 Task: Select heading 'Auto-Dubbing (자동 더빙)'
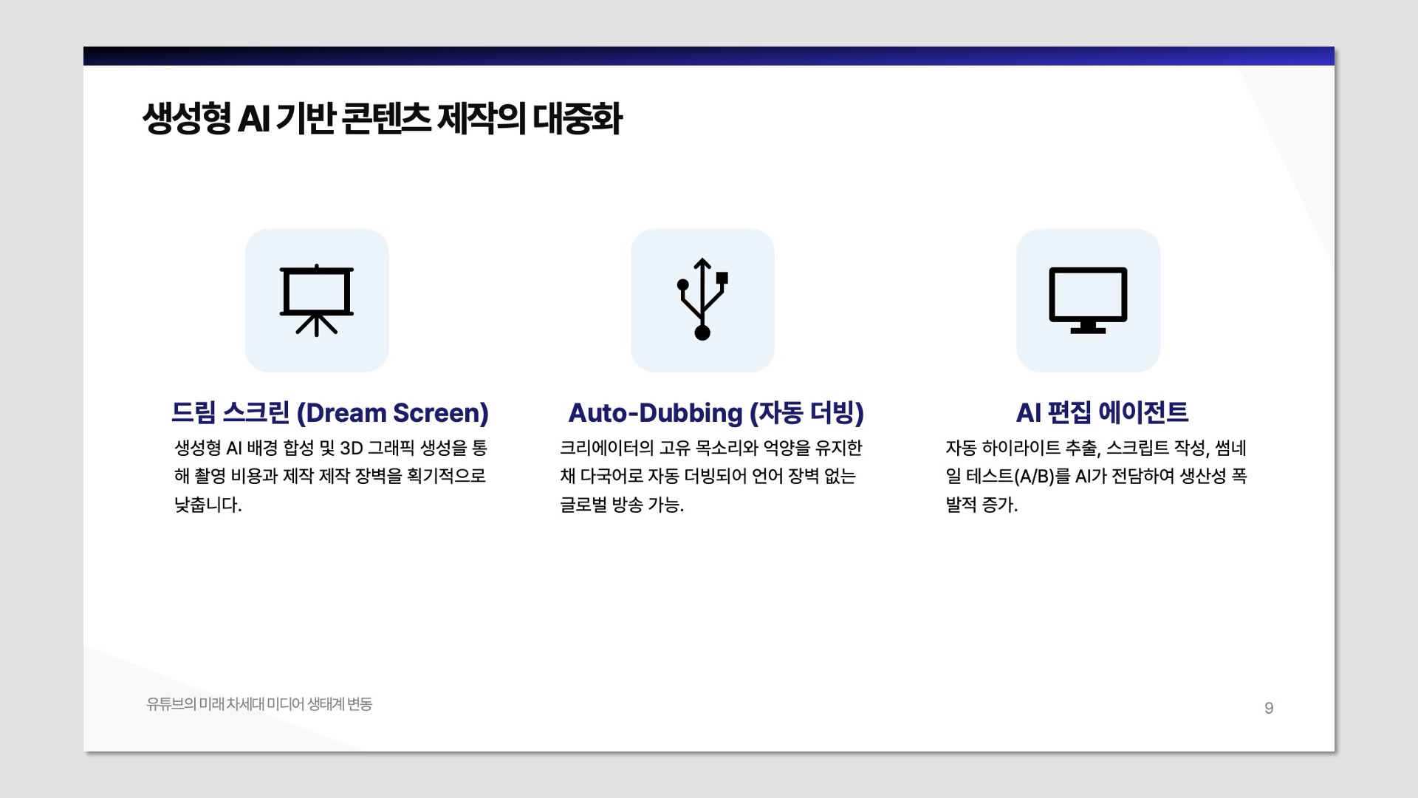(x=716, y=412)
